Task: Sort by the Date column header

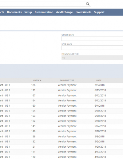Action: [x=99, y=80]
